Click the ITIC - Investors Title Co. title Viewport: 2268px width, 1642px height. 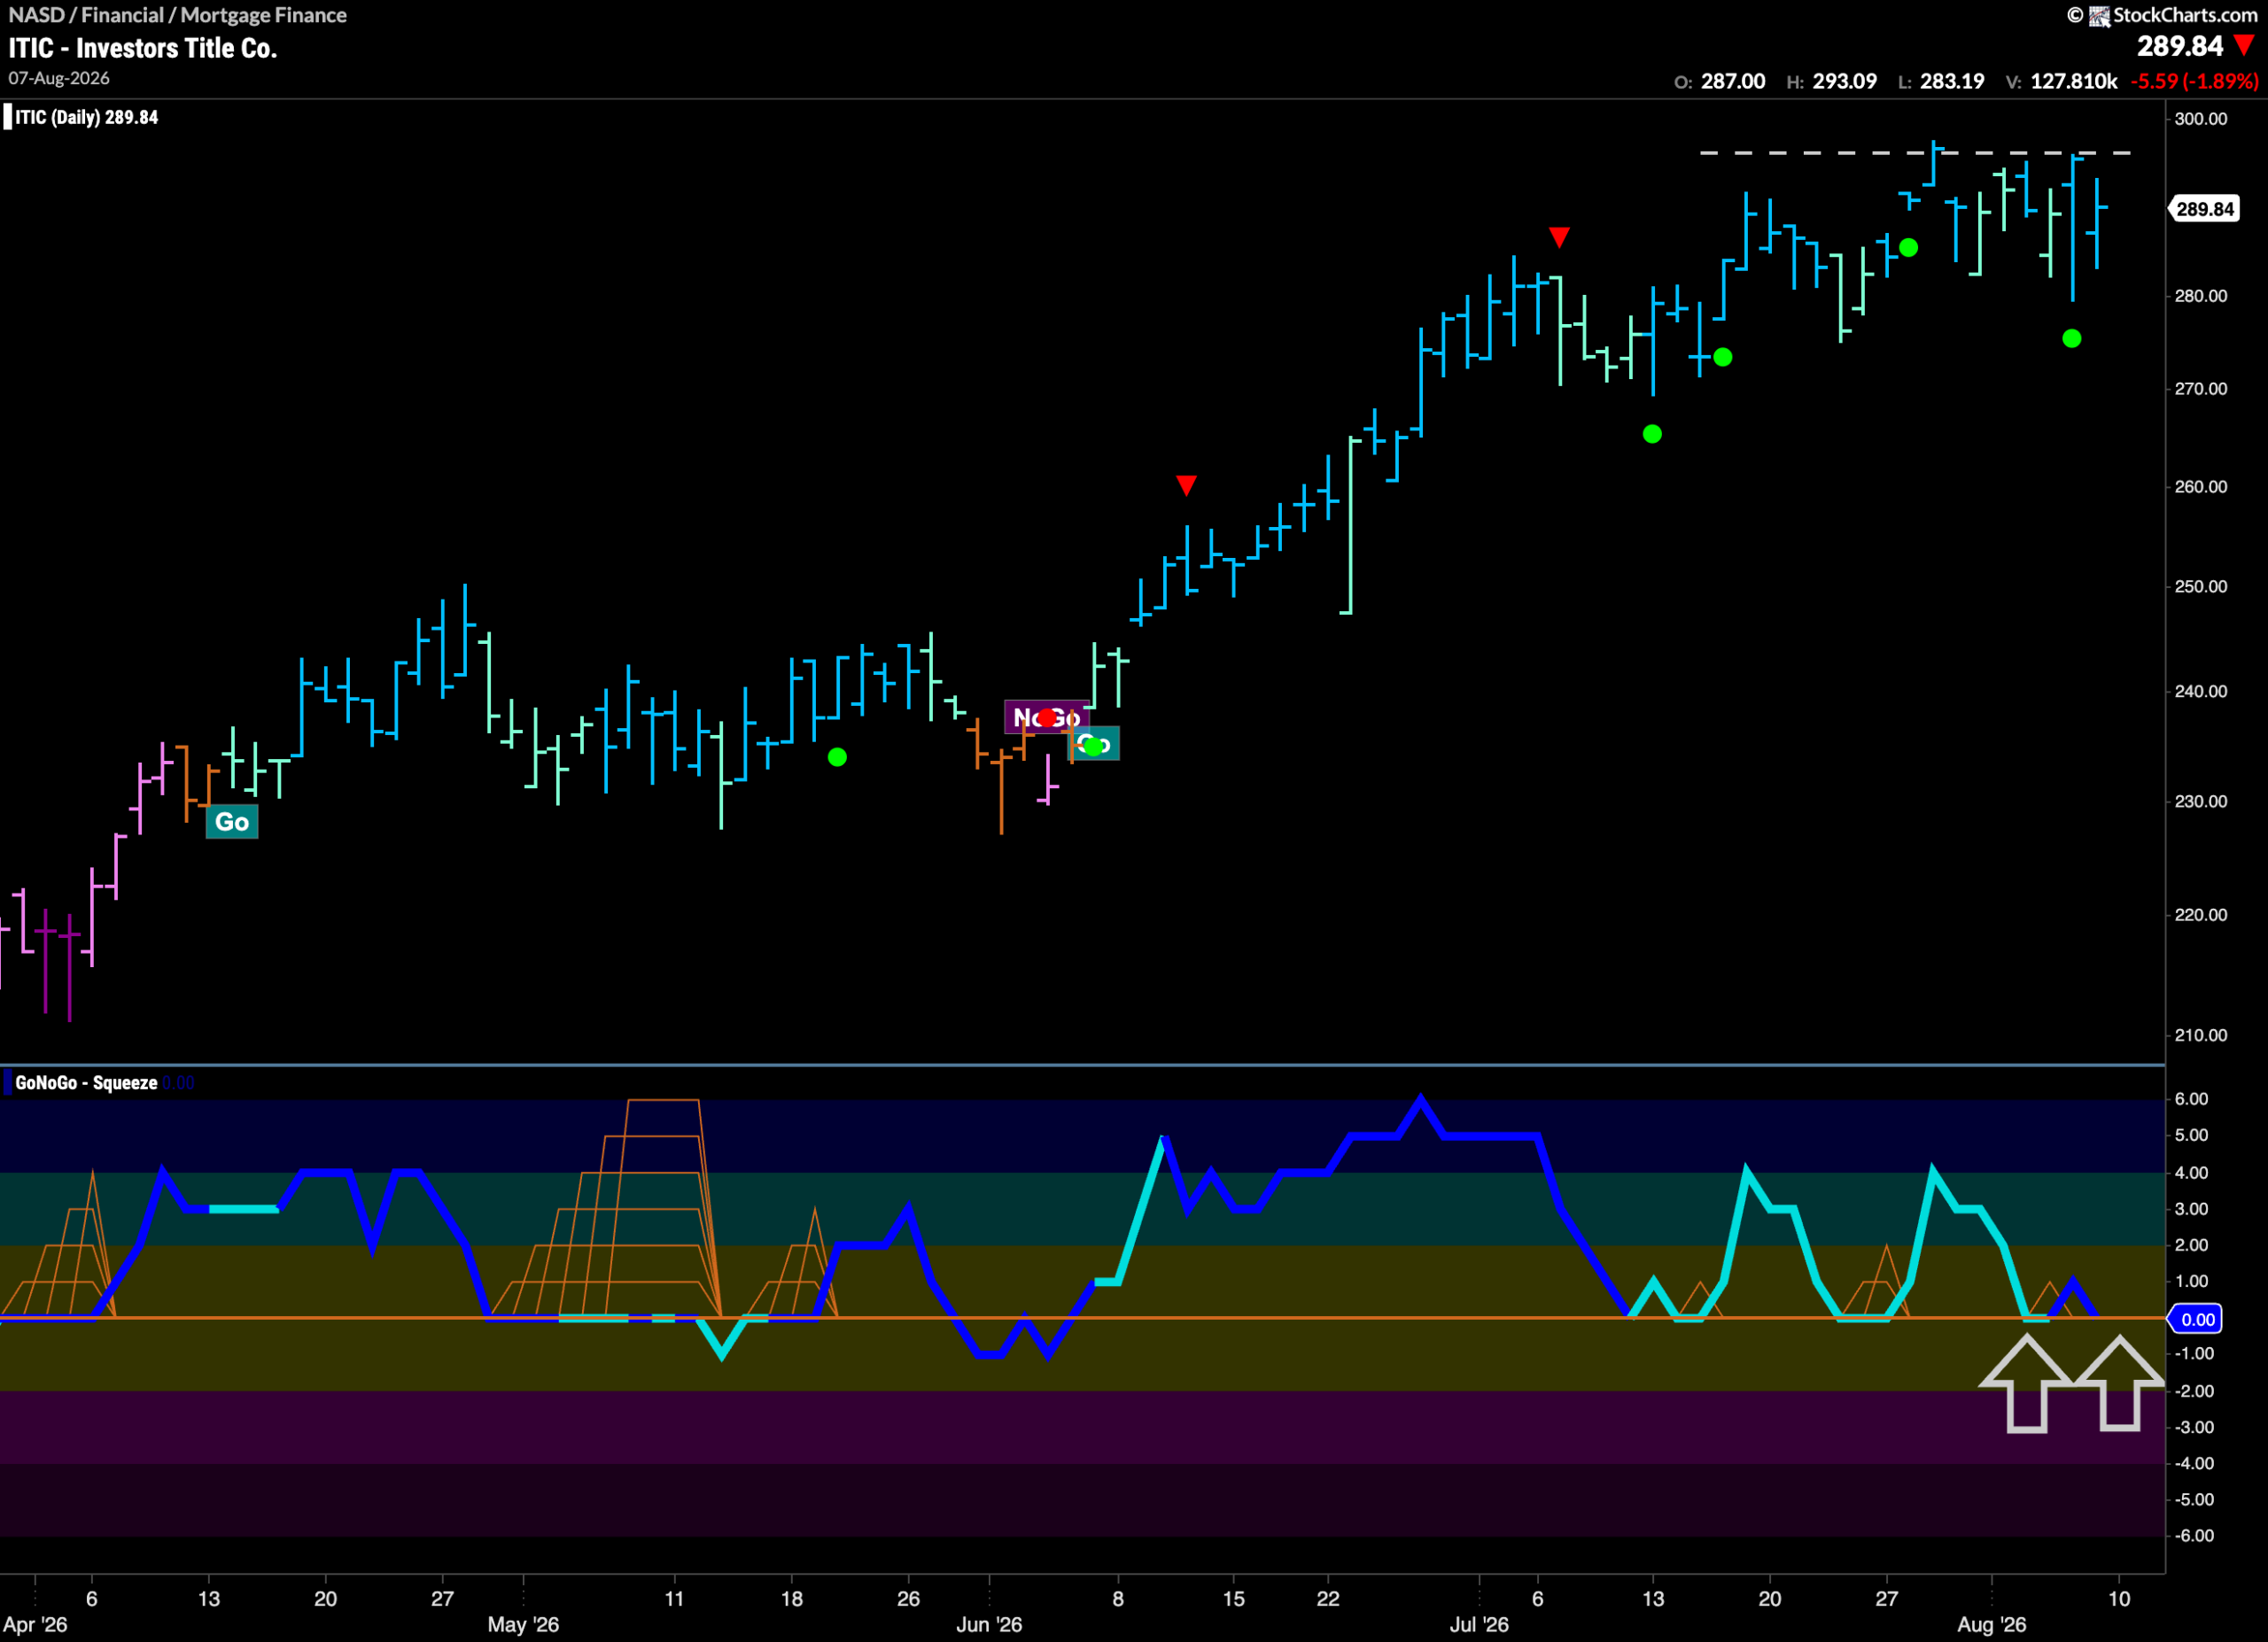click(x=143, y=48)
